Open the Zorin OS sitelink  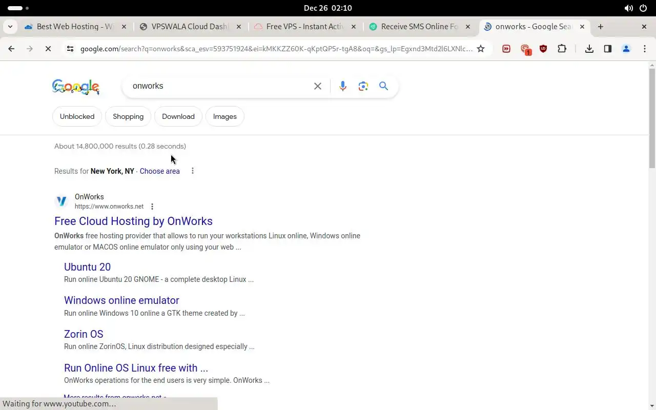[84, 334]
